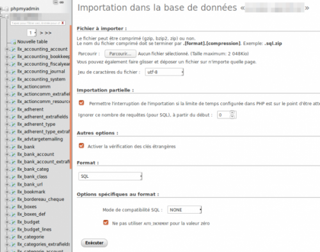
Task: Open the llx_adherent_type_extrafields table
Action: [44, 132]
